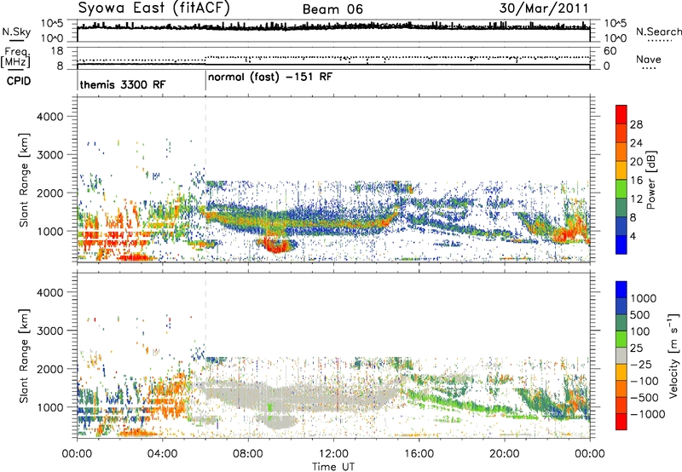Click the right-axis value 60
Screen dimensions: 682x472
pos(610,51)
